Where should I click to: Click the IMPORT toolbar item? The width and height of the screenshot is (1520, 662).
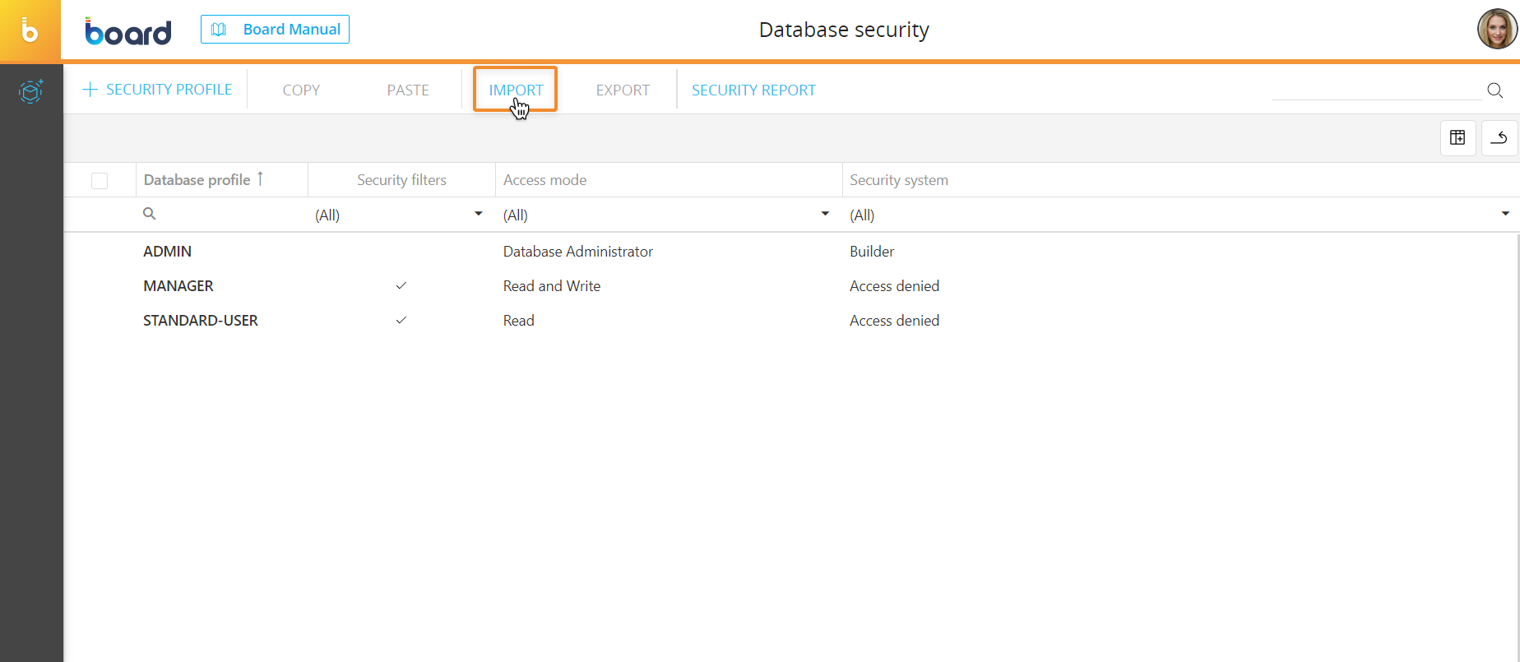(x=516, y=90)
